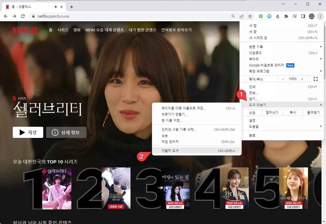Go to Netflix 홈 nav link
Screen dimensions: 326x224
point(50,30)
